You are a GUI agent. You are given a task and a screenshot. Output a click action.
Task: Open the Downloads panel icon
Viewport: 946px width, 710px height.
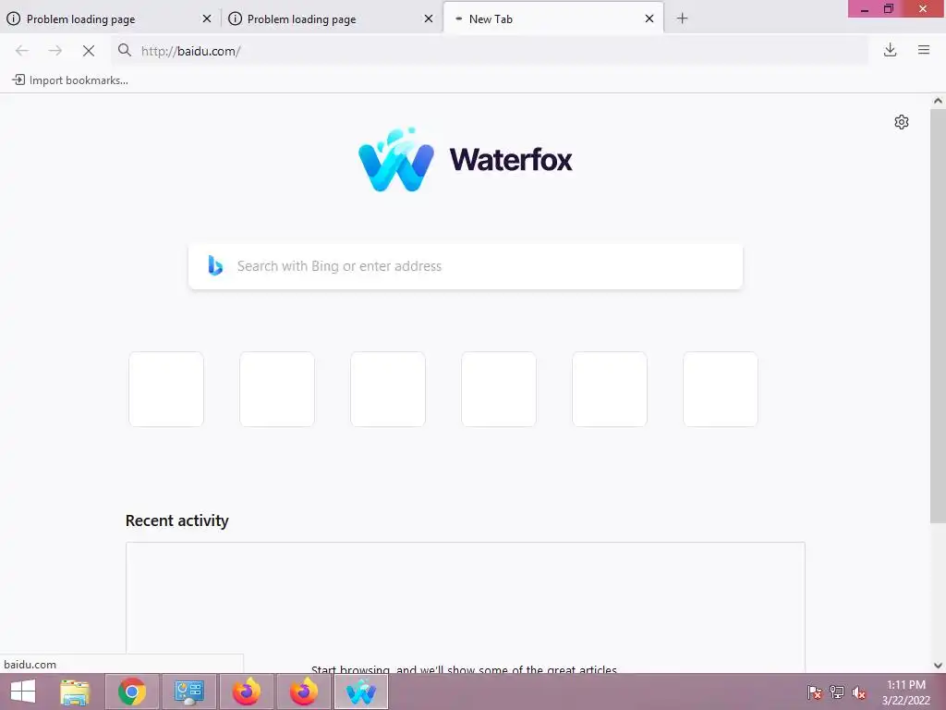tap(890, 50)
